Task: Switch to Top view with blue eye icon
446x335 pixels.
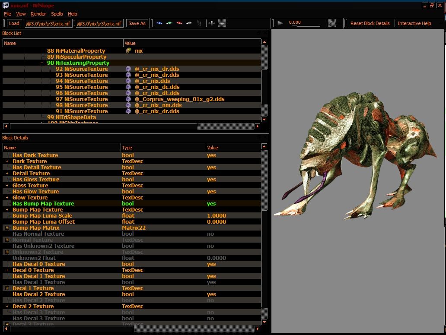Action: 159,23
